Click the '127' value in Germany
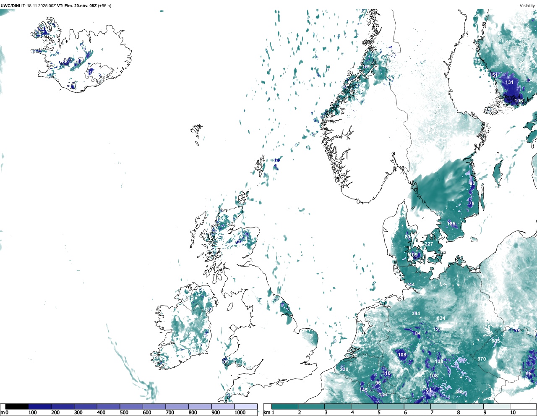Screen dimensions: 537x416 (437, 330)
